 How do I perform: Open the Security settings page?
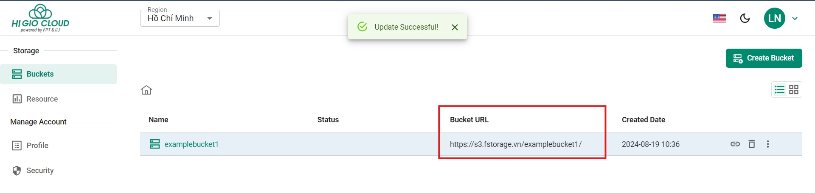tap(40, 171)
